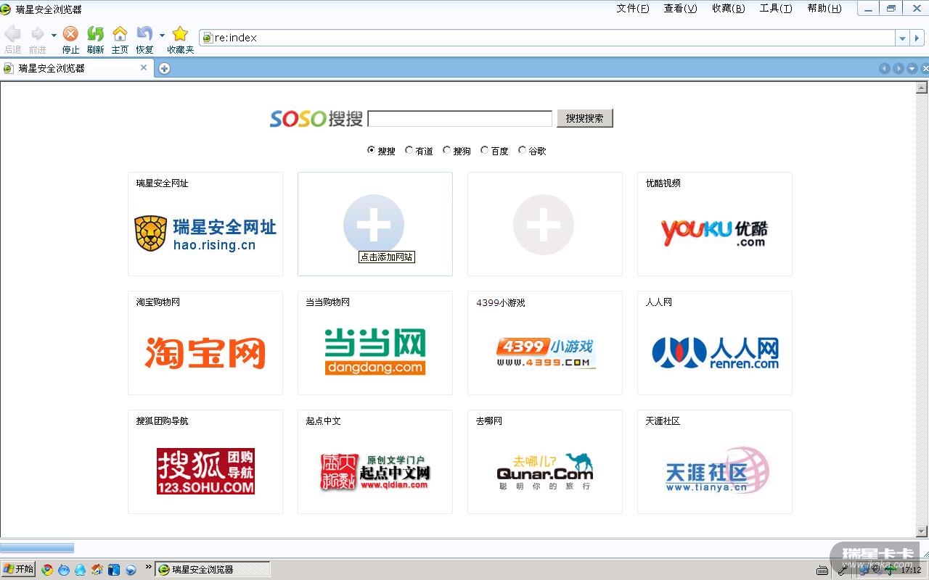Expand hidden quick launch items chevron

[149, 567]
